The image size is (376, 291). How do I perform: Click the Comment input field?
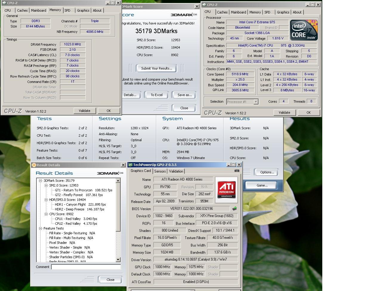(x=86, y=267)
